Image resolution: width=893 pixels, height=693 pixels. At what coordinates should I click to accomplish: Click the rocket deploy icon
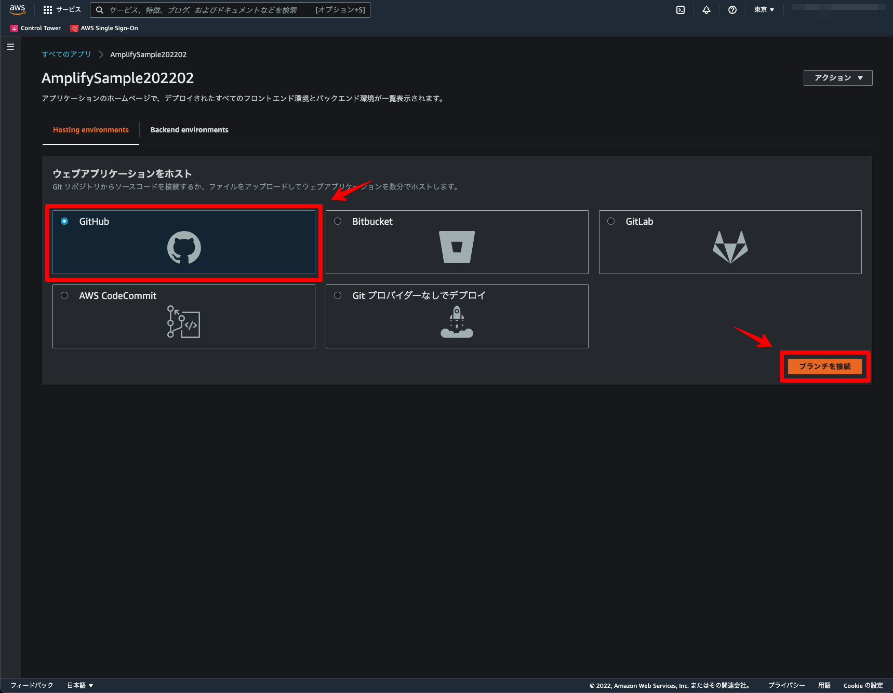point(457,322)
